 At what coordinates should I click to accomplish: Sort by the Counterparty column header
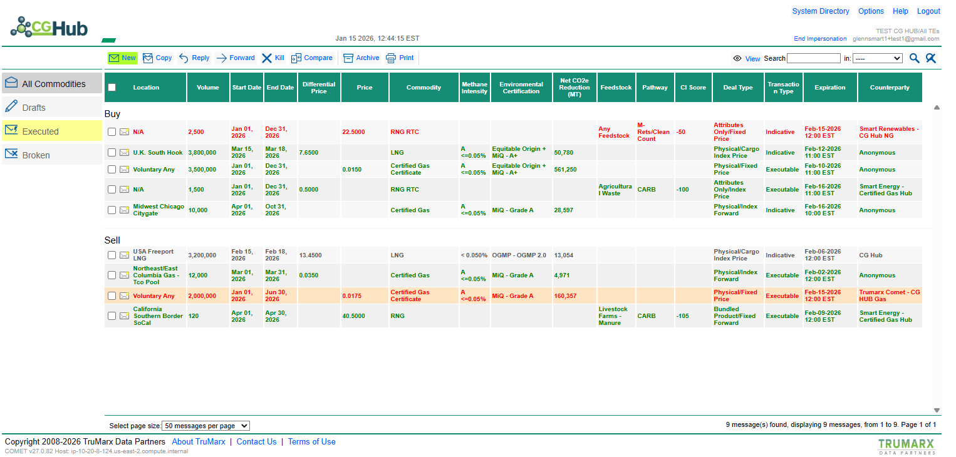click(x=890, y=88)
